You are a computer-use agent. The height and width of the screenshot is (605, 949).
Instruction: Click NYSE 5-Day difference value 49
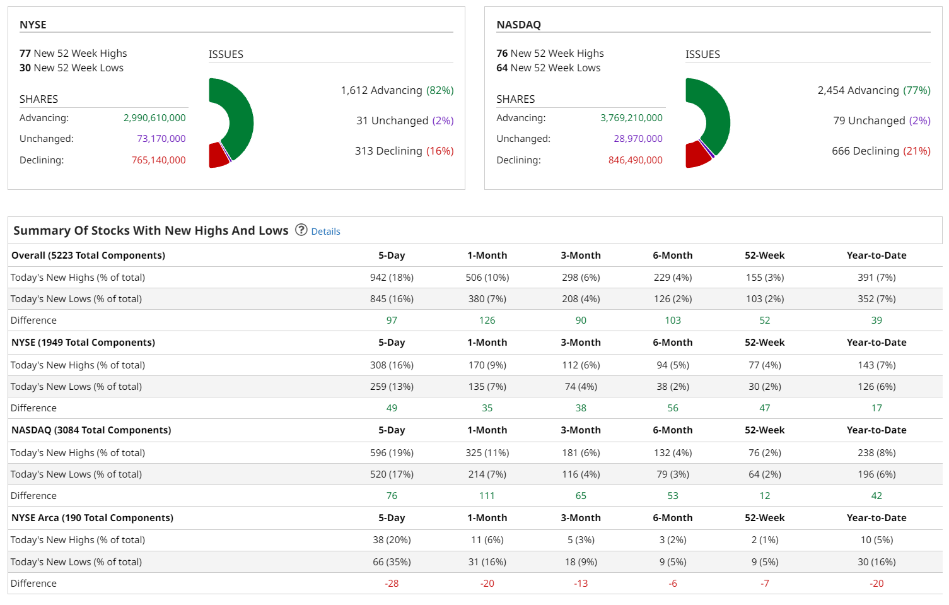[392, 408]
